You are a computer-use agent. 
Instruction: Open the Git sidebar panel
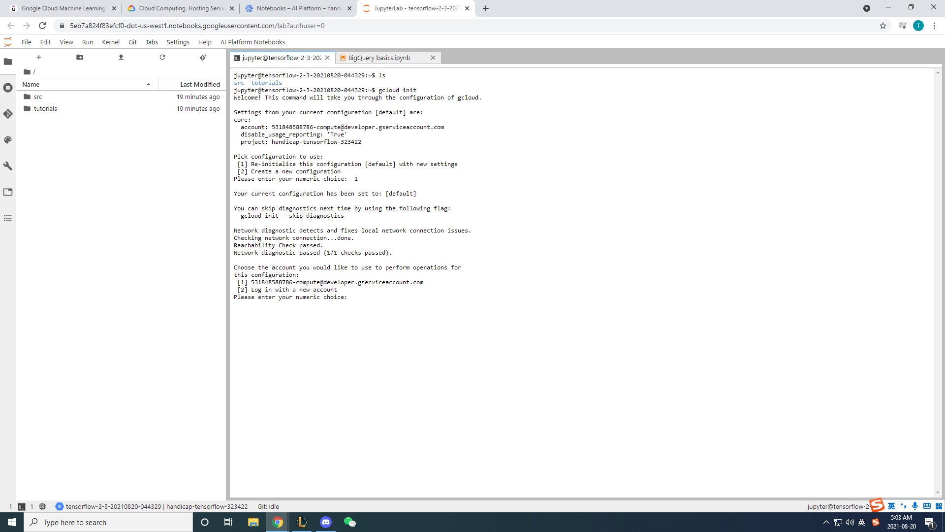(x=8, y=114)
